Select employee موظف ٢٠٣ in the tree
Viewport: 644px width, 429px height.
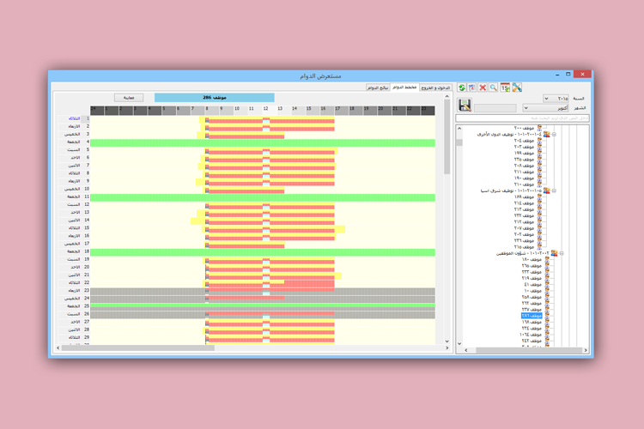524,147
